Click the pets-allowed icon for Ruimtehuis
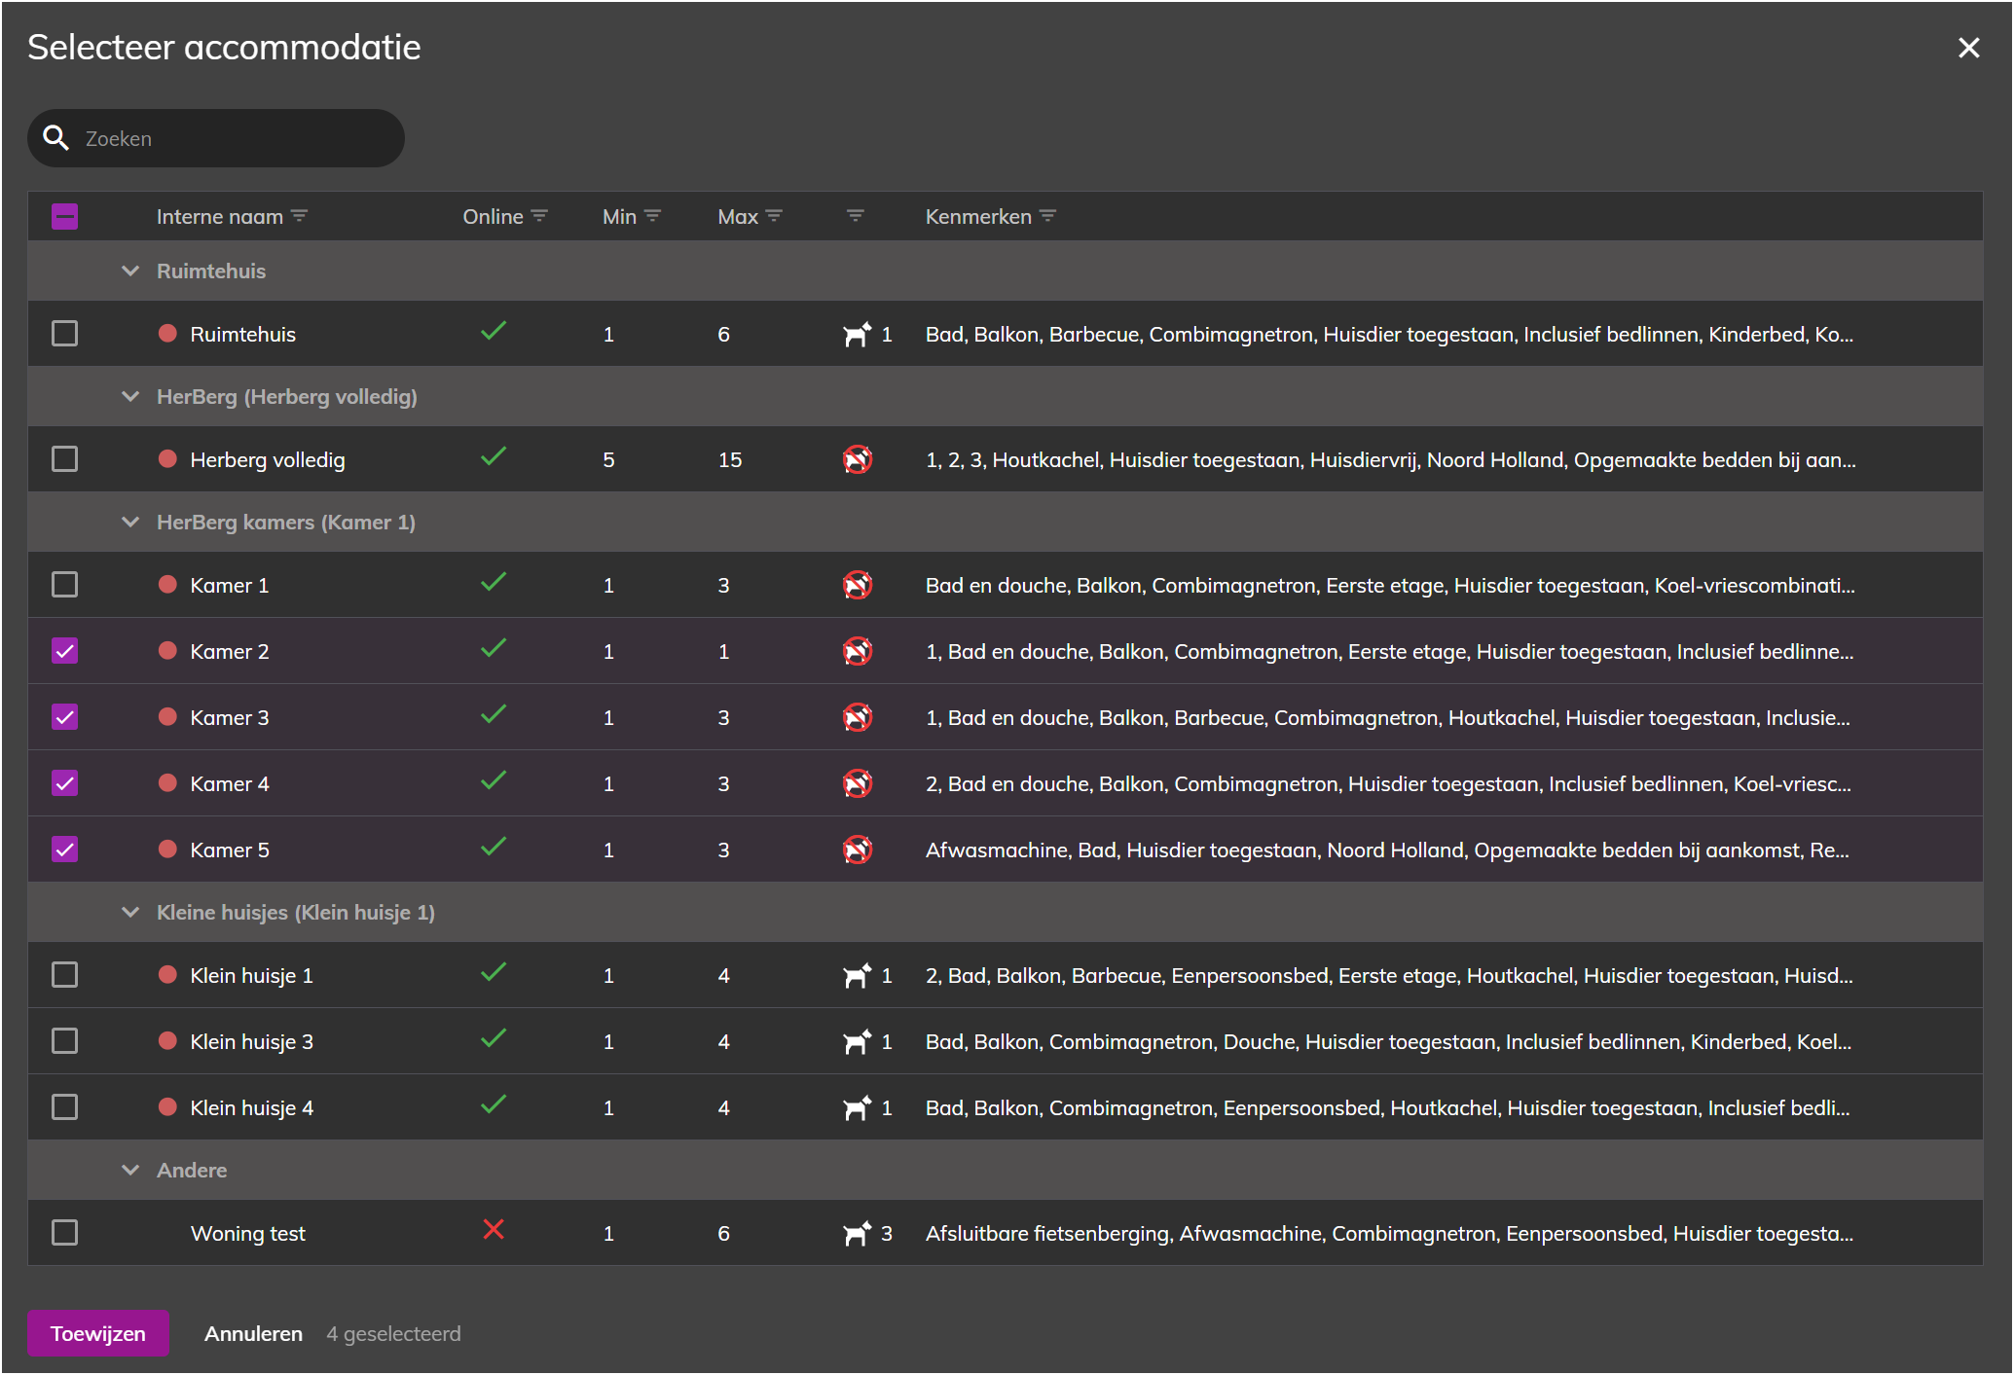 857,335
